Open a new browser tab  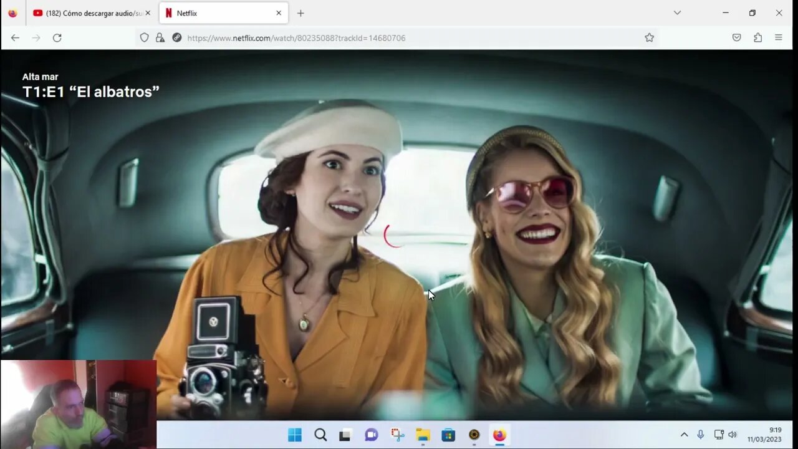click(x=300, y=13)
